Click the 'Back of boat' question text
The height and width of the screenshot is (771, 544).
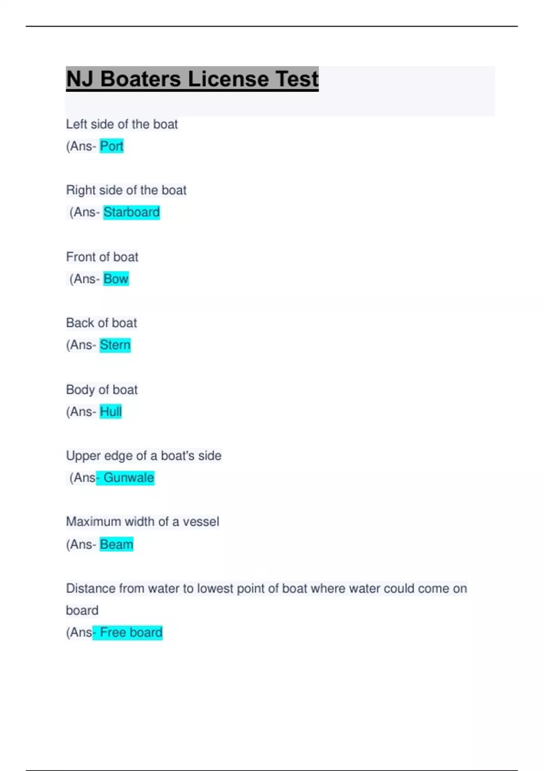pyautogui.click(x=101, y=323)
